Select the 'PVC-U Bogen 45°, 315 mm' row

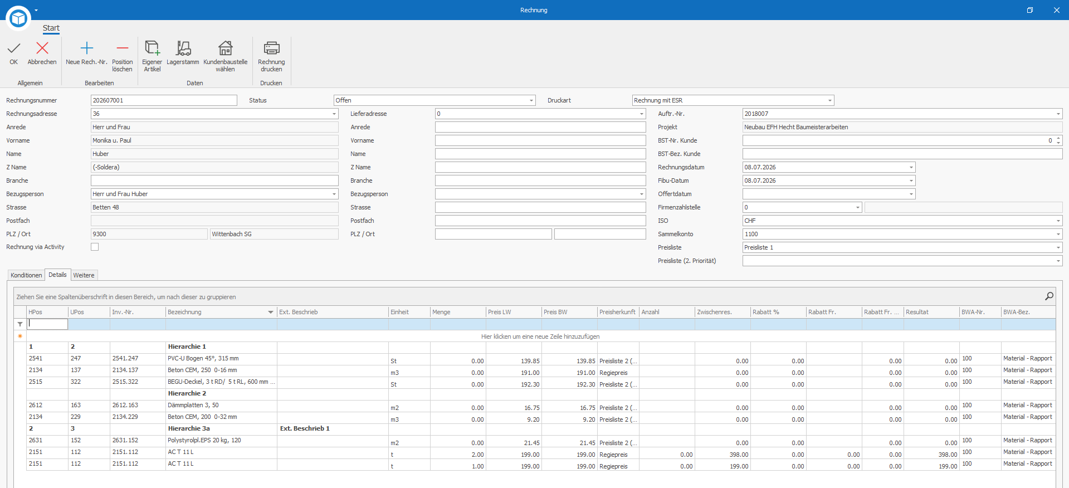pyautogui.click(x=540, y=359)
